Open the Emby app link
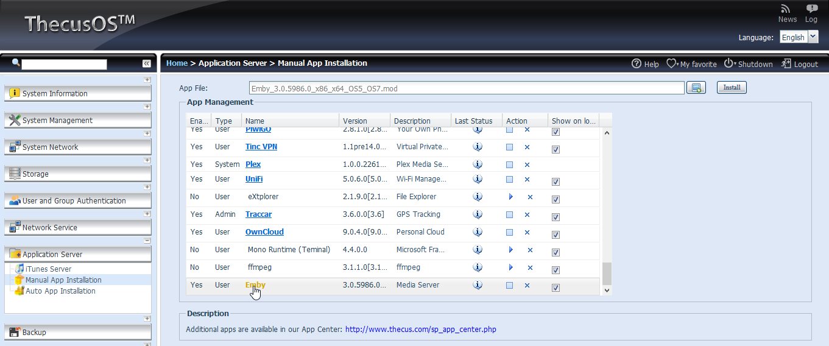The width and height of the screenshot is (829, 346). pyautogui.click(x=255, y=285)
